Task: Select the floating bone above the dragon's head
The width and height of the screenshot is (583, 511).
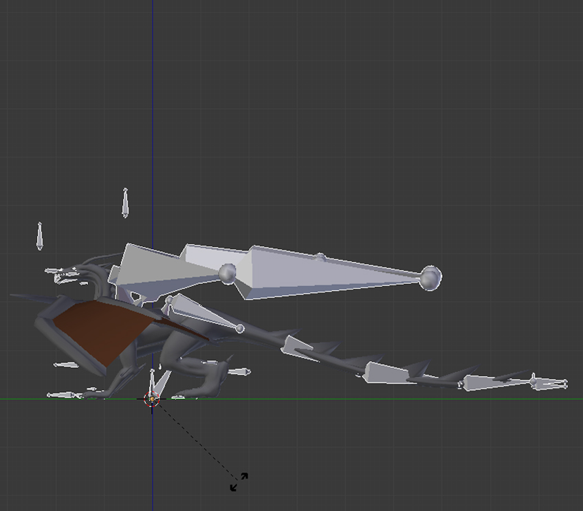Action: (x=40, y=236)
